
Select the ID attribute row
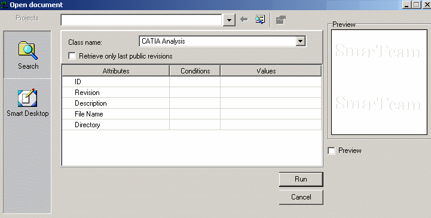coord(116,82)
